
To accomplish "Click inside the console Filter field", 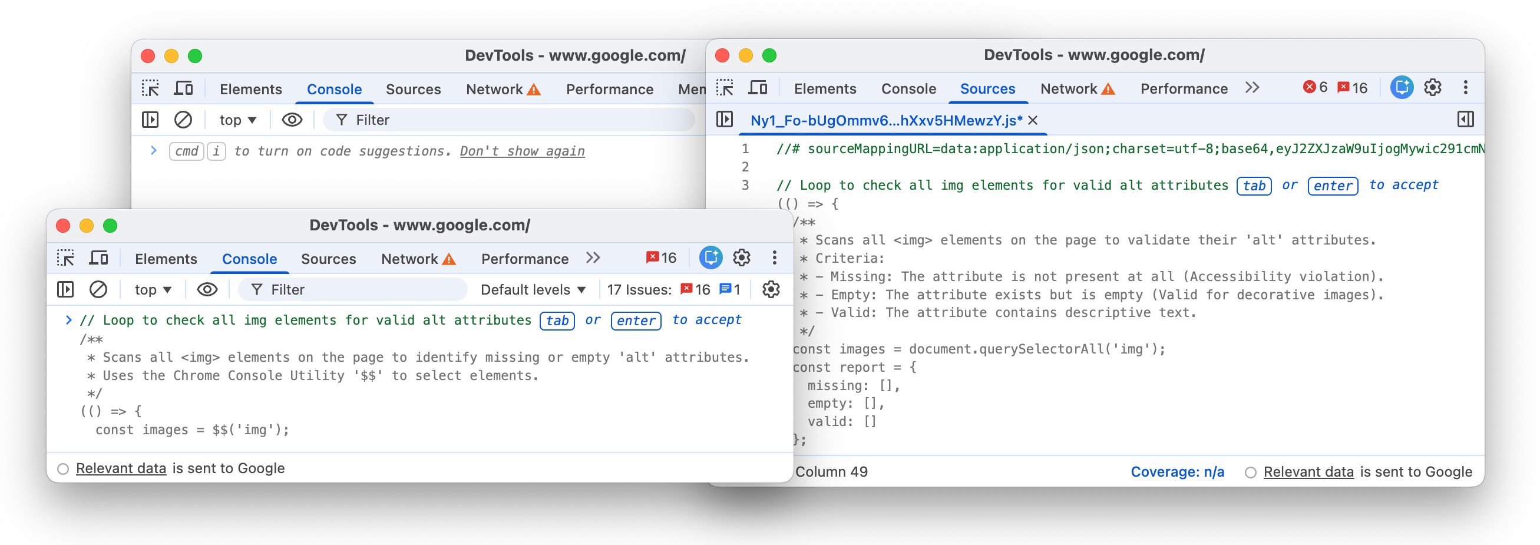I will [353, 289].
